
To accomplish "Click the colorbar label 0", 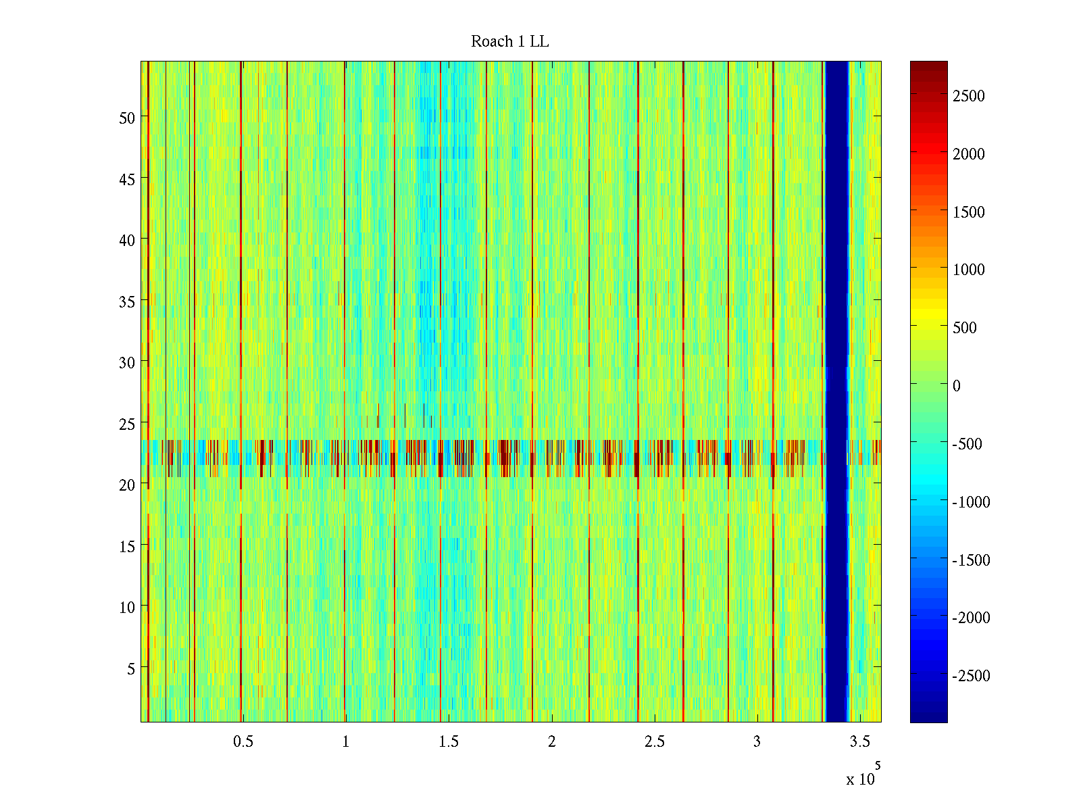I will (956, 386).
